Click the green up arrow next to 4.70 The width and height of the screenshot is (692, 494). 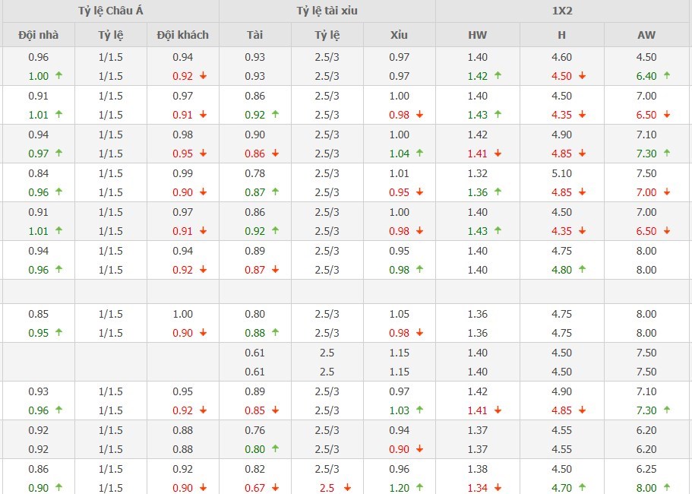click(x=583, y=488)
